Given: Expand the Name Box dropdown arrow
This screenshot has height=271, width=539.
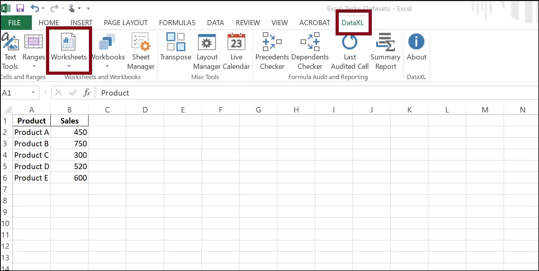Looking at the screenshot, I should click(33, 93).
